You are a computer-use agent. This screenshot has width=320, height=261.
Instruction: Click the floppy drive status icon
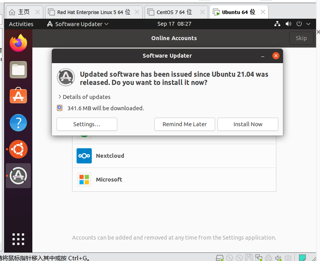[249, 258]
